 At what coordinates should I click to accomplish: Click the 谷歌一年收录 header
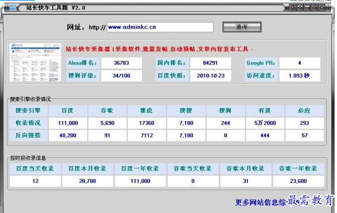299,169
